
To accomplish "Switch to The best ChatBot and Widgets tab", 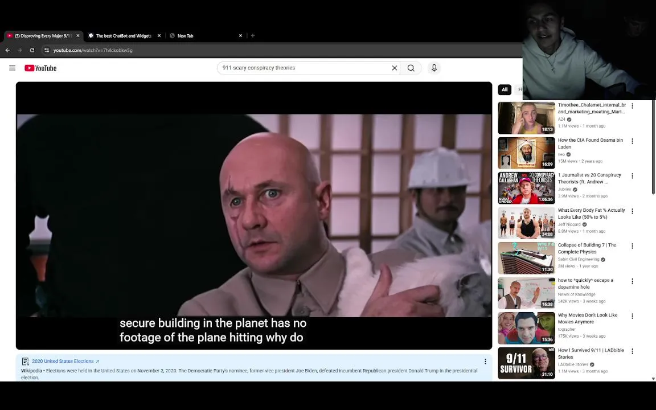I will click(124, 35).
